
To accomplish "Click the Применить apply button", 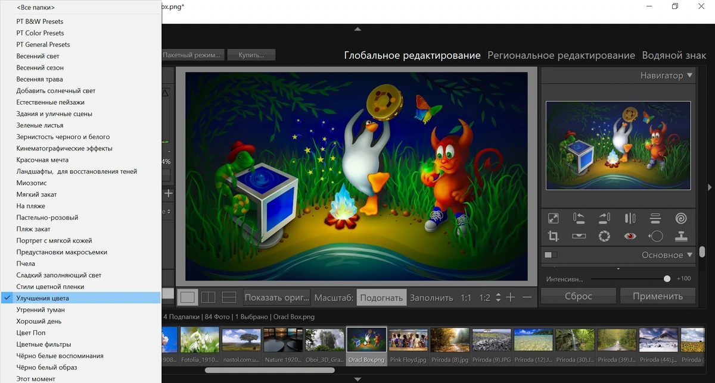I will click(658, 296).
